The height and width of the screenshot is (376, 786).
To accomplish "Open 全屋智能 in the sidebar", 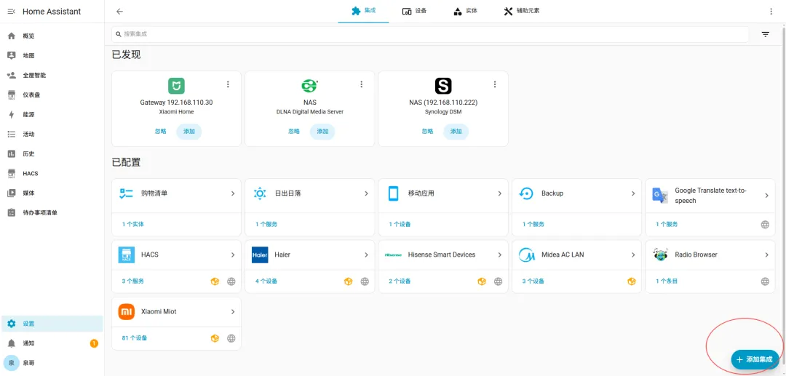I will [52, 75].
